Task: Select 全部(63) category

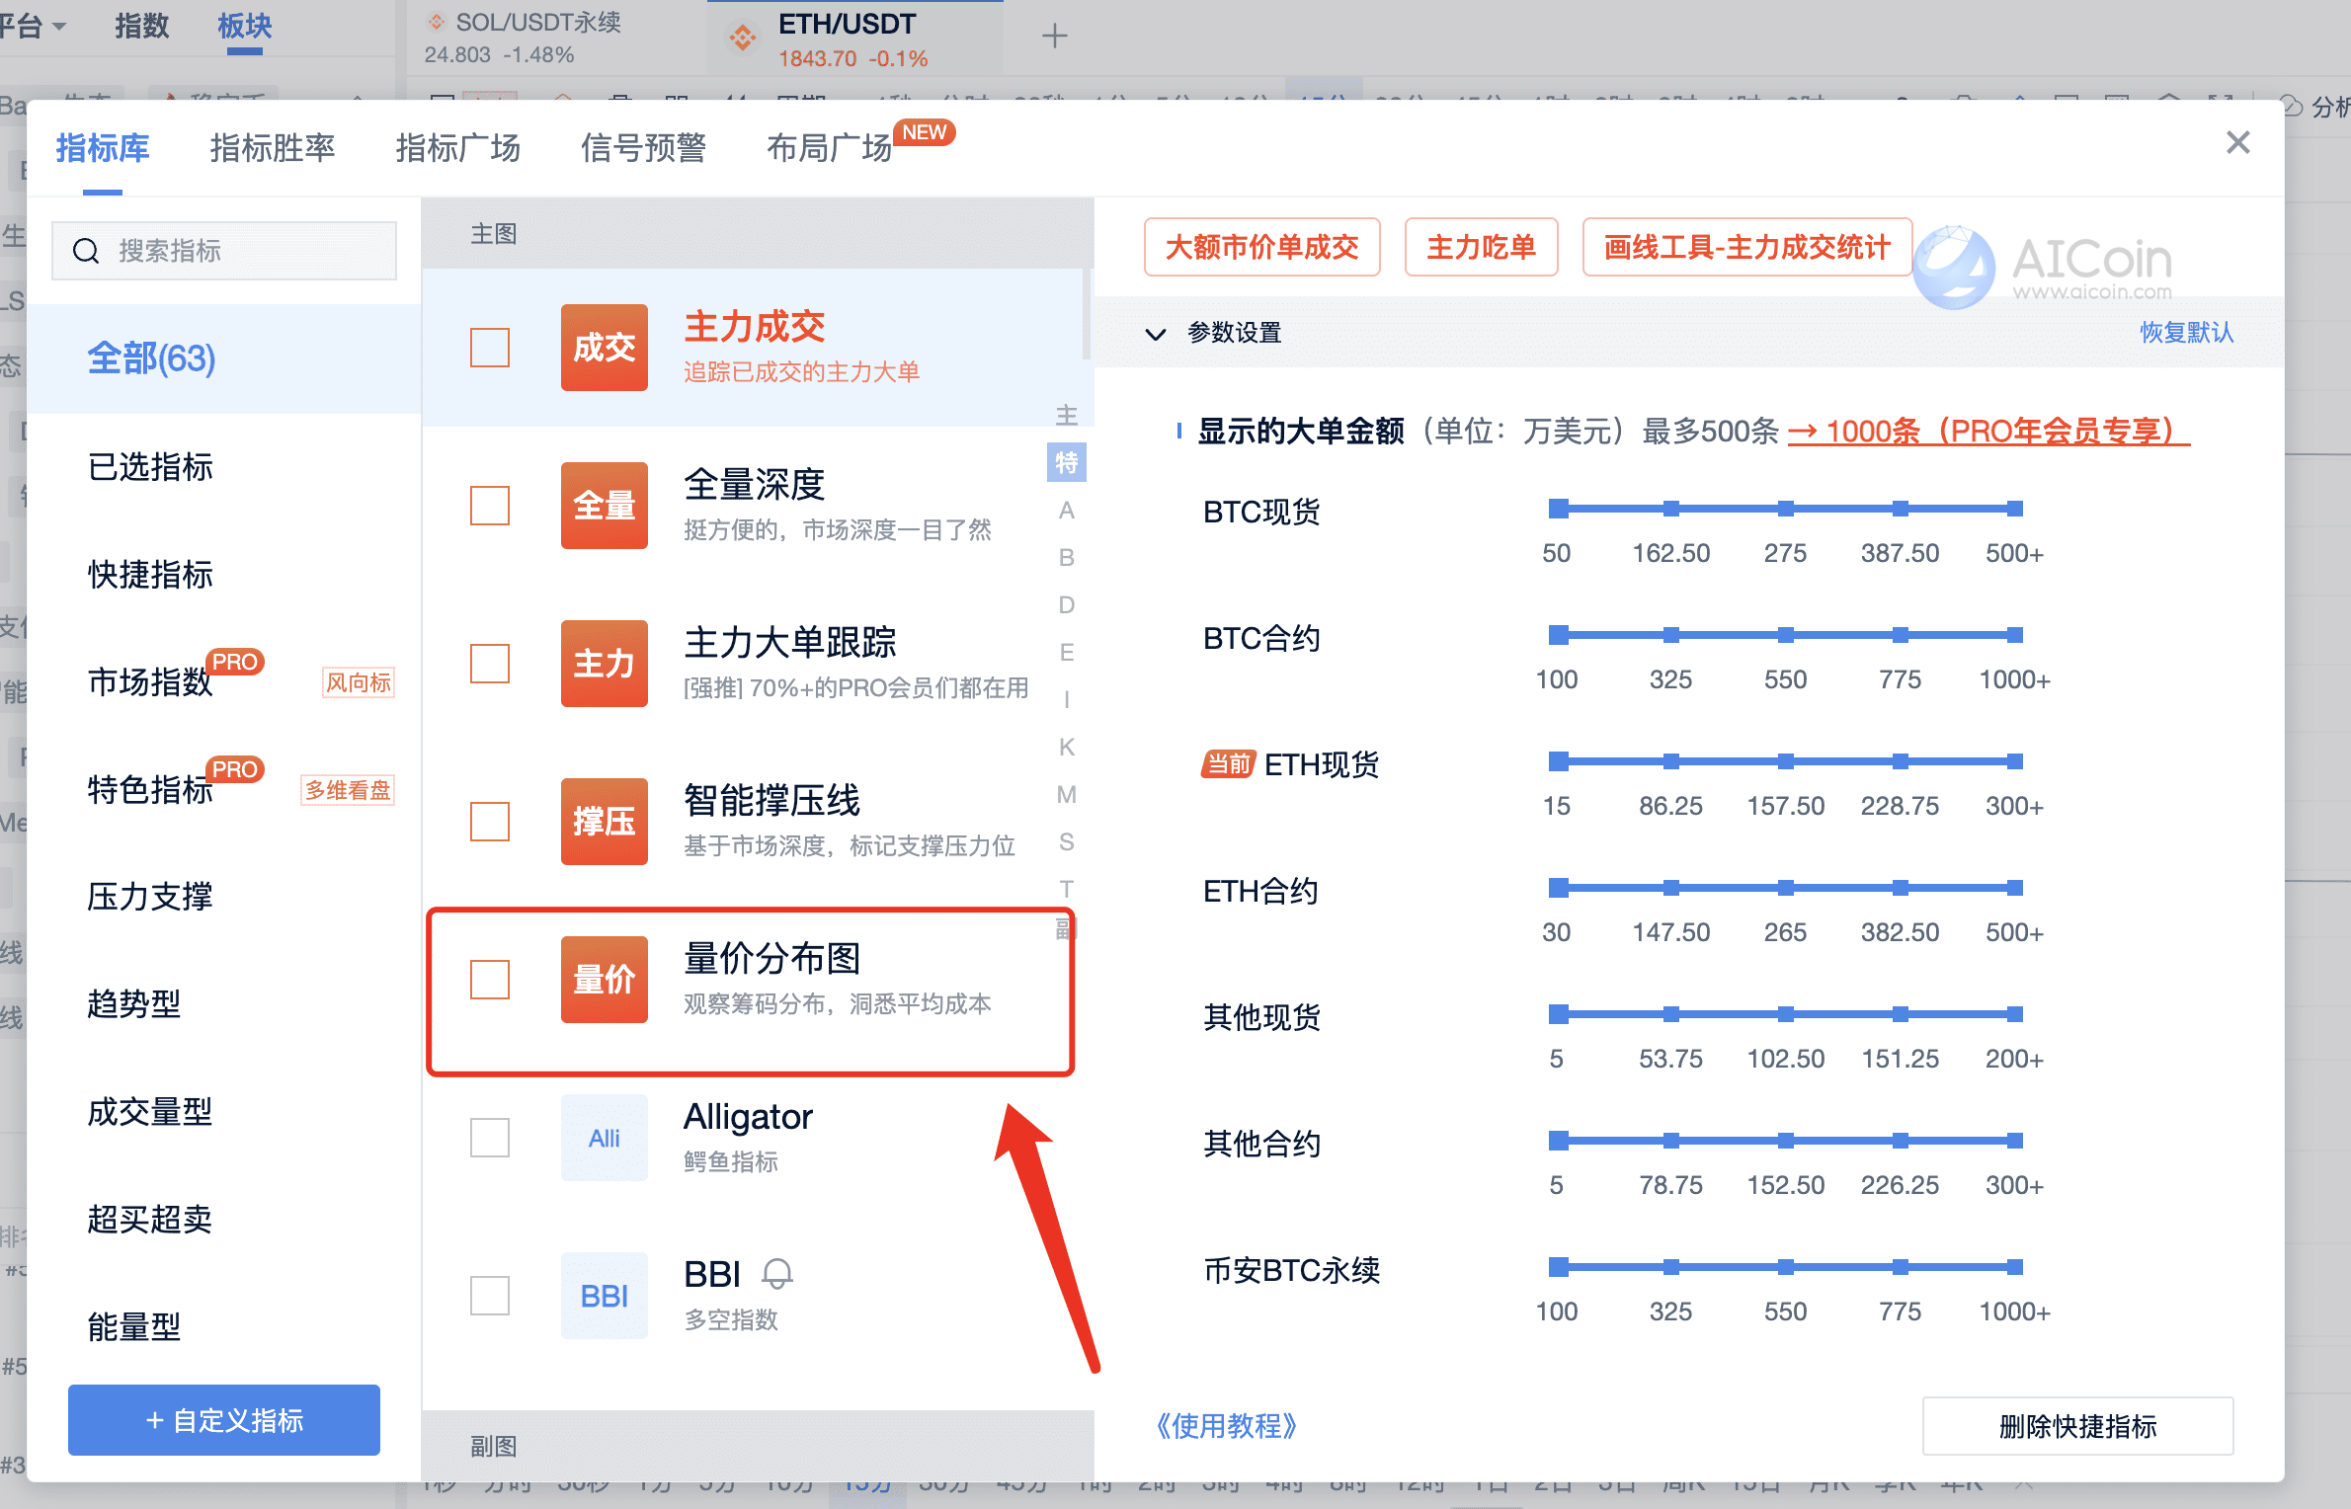Action: (x=224, y=358)
